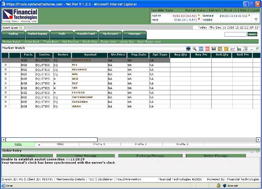The image size is (262, 189).
Task: Minimize the Market Watch panel
Action: tap(252, 49)
